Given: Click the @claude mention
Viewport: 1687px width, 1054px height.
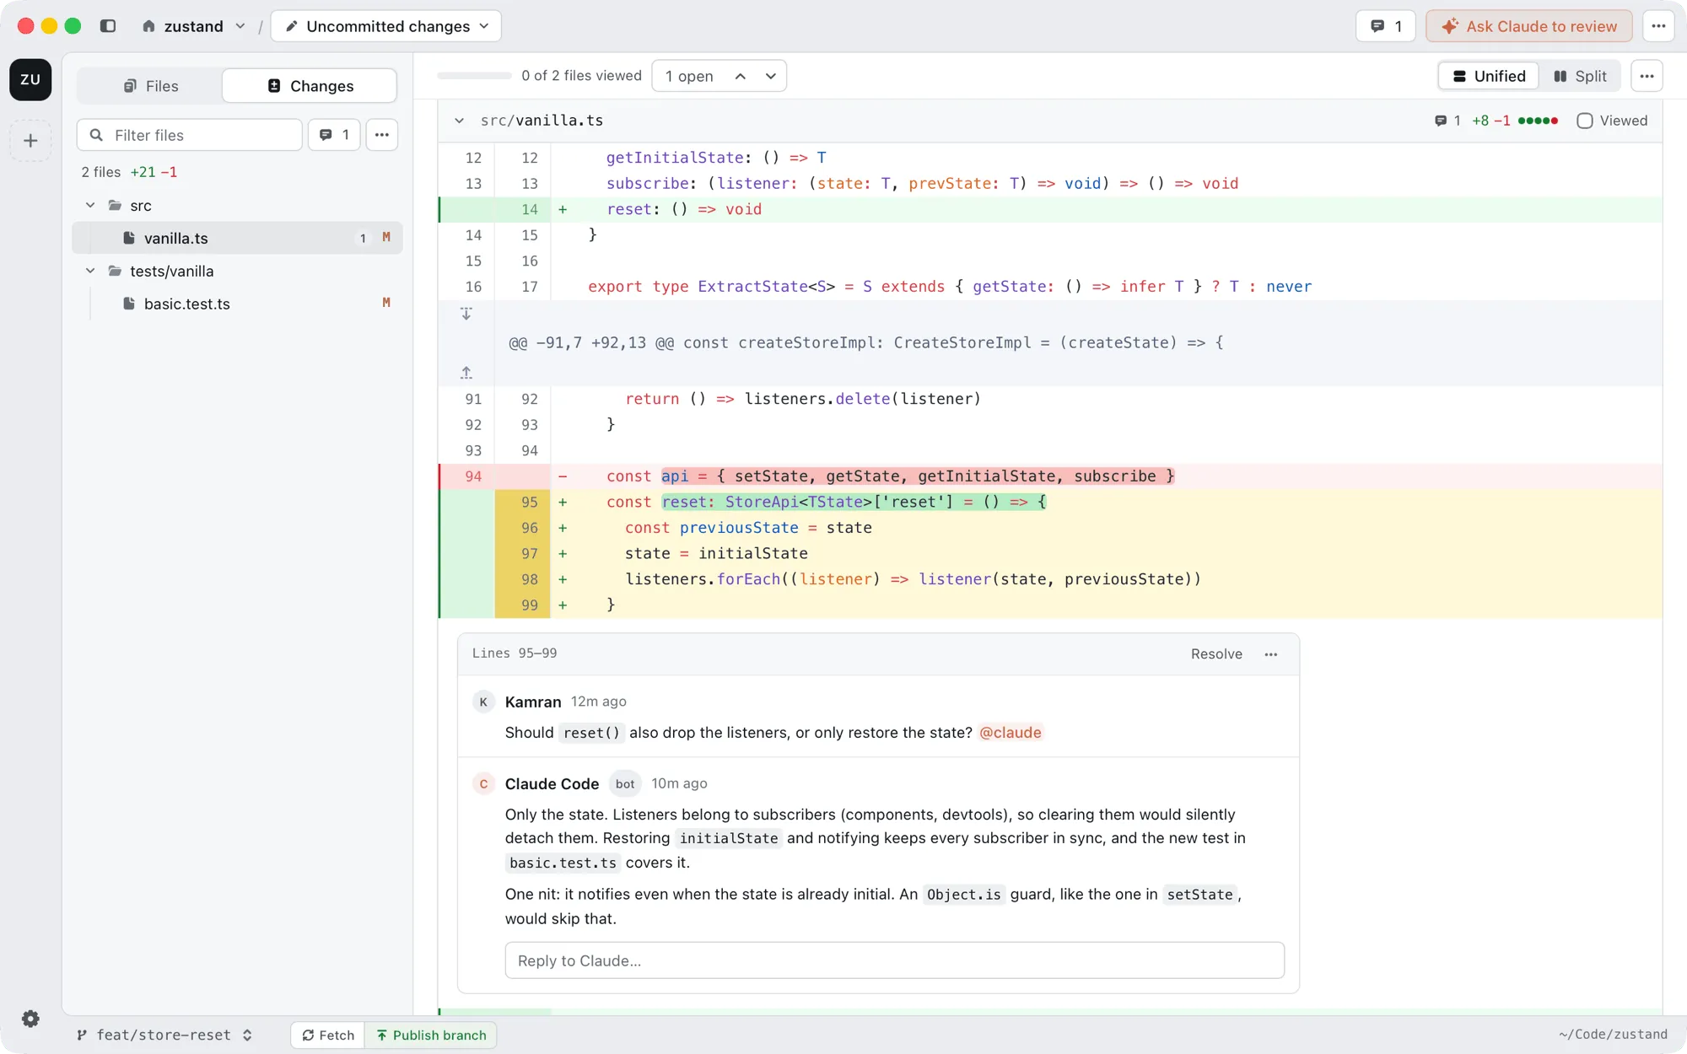Looking at the screenshot, I should click(1011, 733).
